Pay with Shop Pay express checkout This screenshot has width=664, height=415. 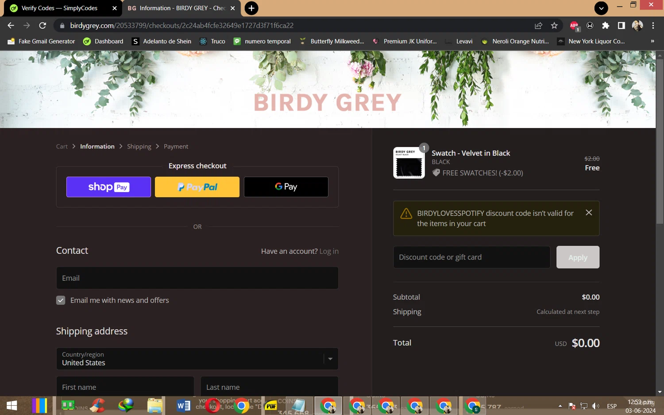(x=108, y=187)
